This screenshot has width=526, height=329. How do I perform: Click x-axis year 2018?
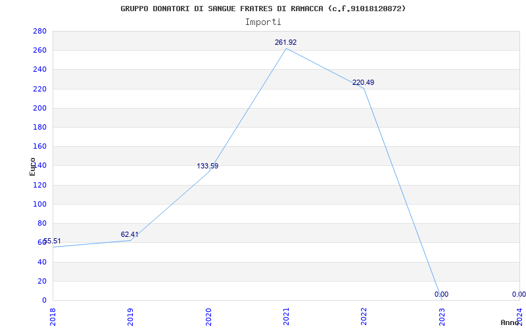click(x=53, y=317)
